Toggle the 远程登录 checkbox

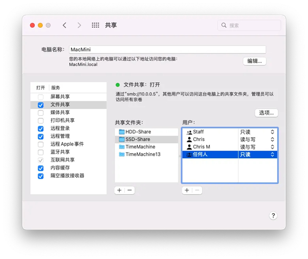tap(41, 128)
